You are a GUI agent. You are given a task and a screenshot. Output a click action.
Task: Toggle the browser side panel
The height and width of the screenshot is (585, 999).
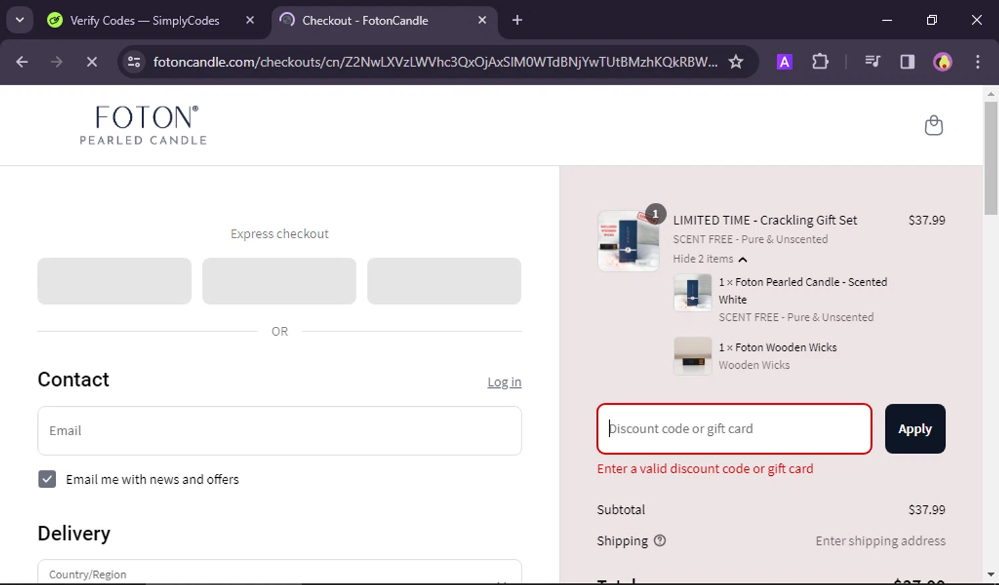point(907,62)
